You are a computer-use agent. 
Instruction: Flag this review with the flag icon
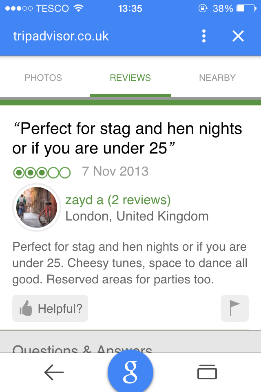pos(235,308)
